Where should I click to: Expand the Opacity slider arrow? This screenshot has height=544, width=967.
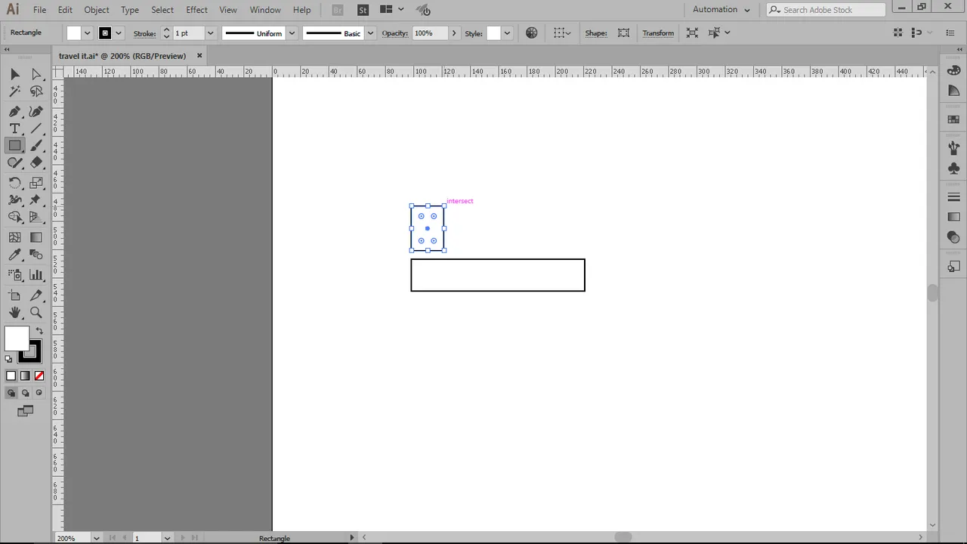[454, 33]
